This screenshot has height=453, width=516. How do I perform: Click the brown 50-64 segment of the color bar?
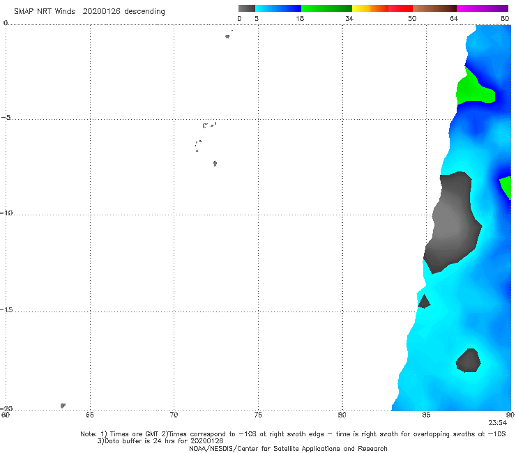(434, 8)
